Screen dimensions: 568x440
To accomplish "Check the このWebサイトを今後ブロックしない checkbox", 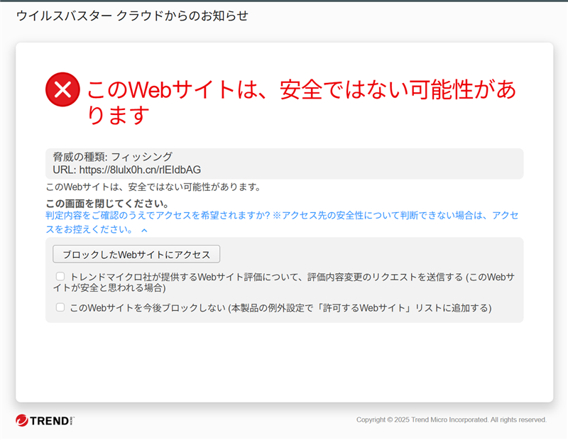I will (60, 307).
